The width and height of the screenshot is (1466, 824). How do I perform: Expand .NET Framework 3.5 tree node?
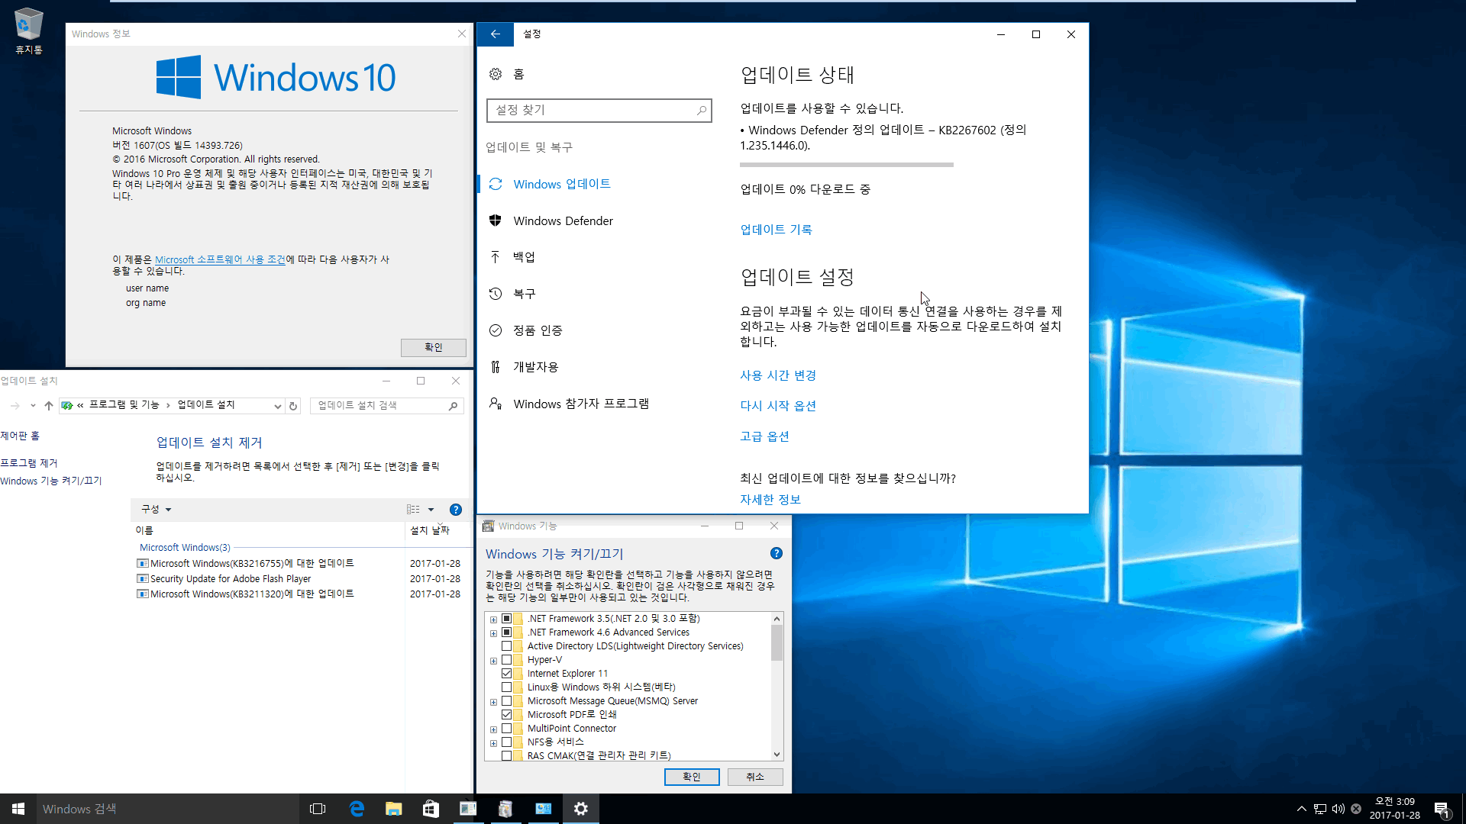493,620
